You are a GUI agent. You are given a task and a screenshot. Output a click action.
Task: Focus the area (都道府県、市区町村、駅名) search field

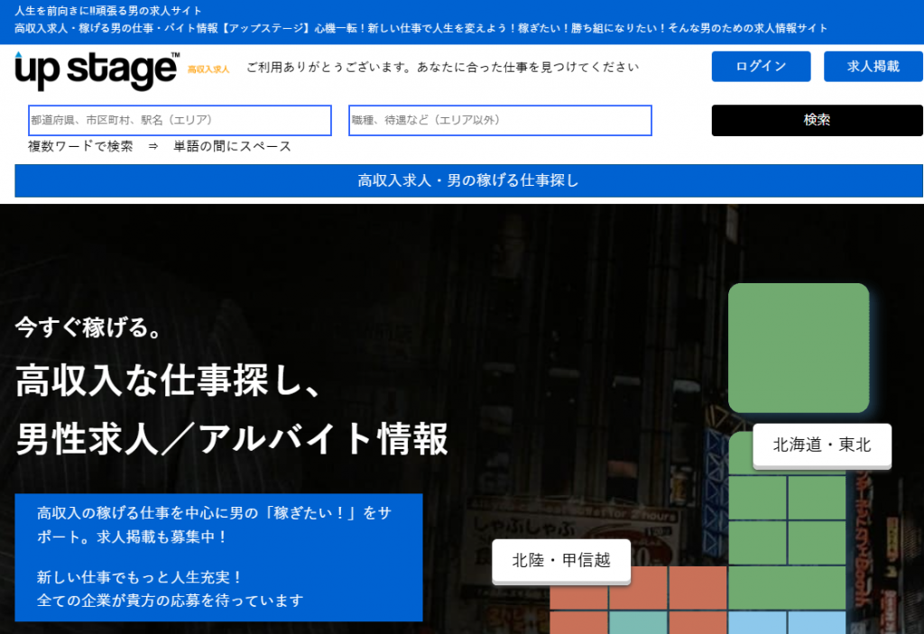180,120
